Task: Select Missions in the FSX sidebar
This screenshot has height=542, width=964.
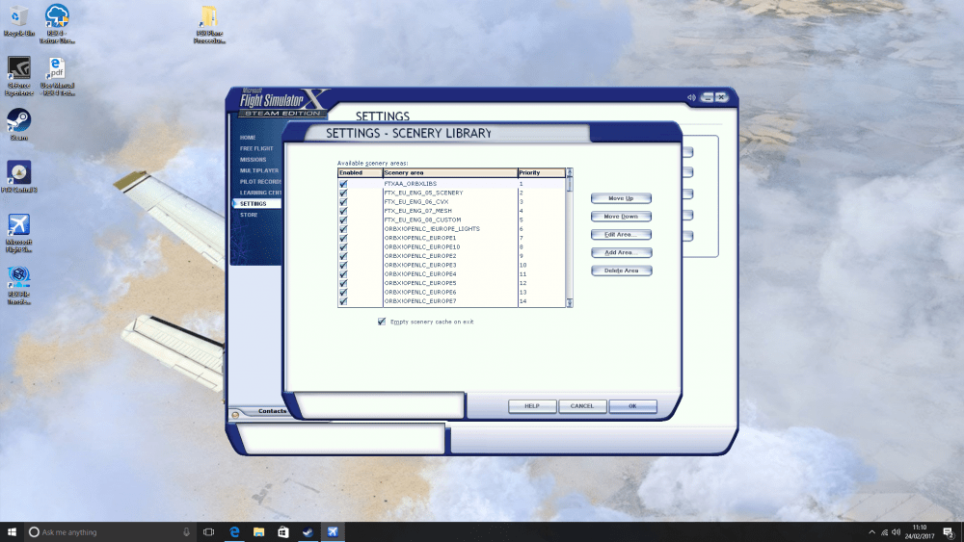Action: click(253, 160)
